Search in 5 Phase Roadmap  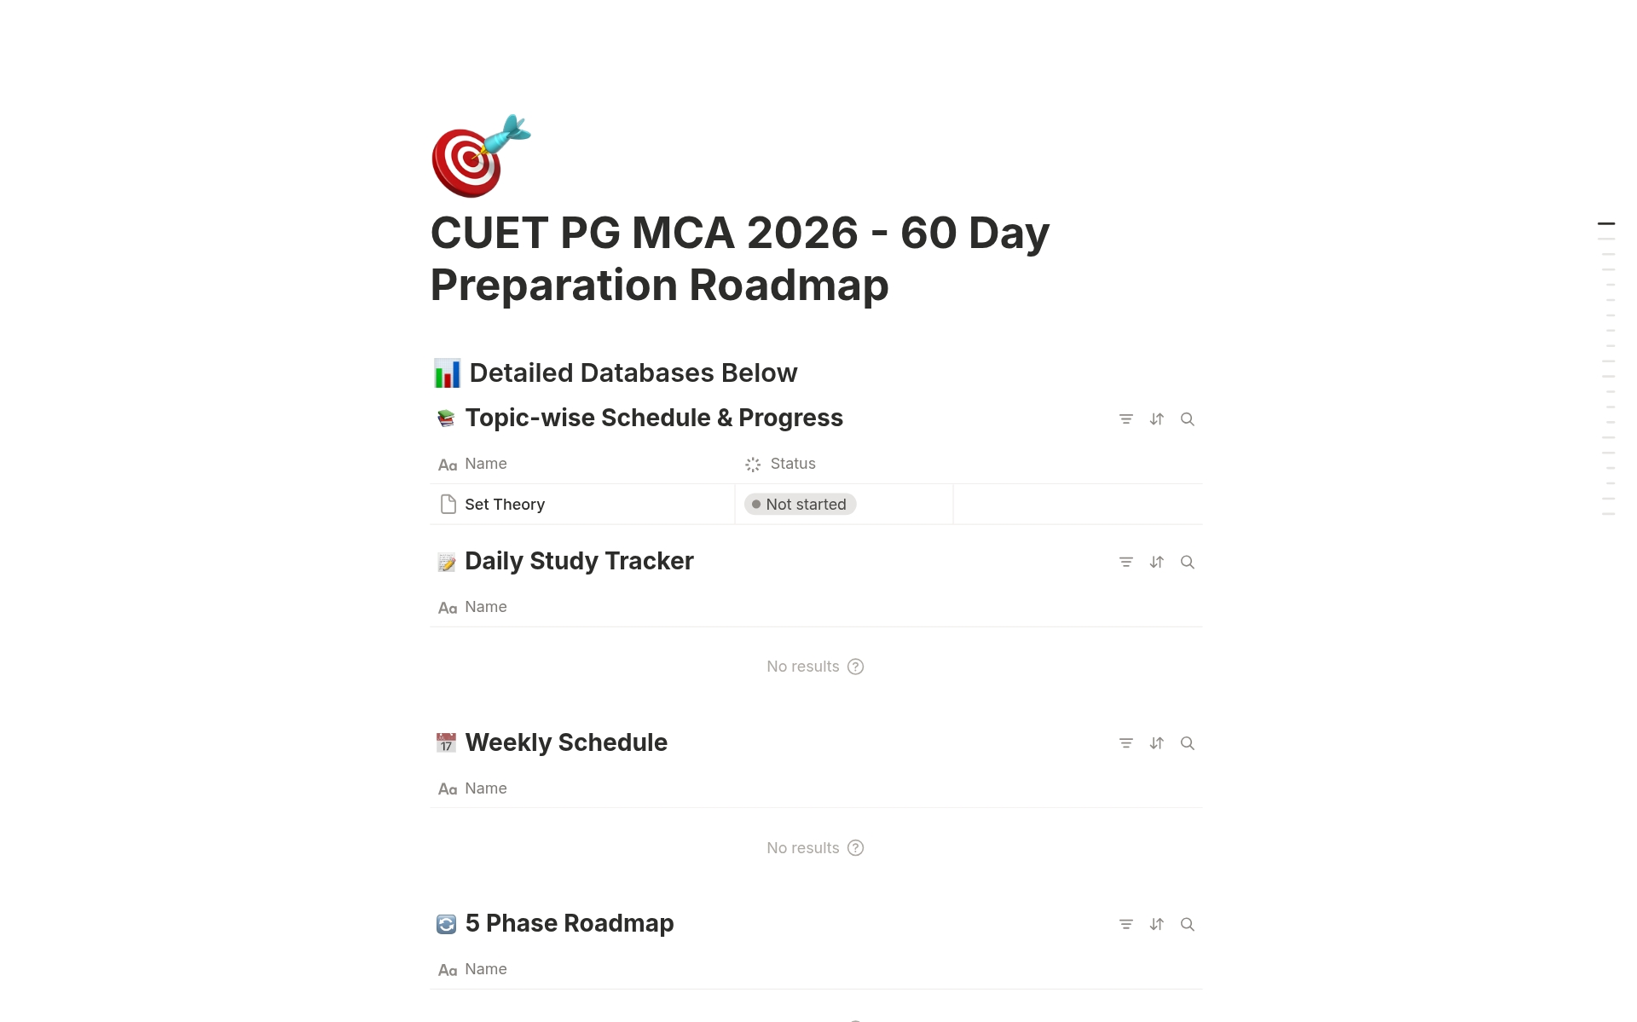click(1187, 925)
